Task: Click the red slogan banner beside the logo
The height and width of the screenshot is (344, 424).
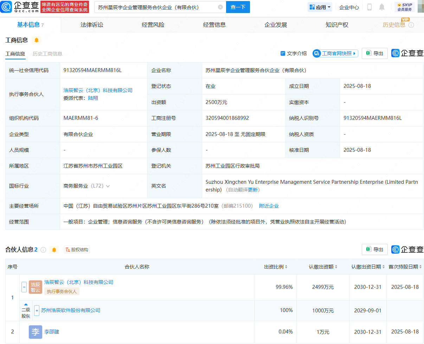Action: coord(65,7)
